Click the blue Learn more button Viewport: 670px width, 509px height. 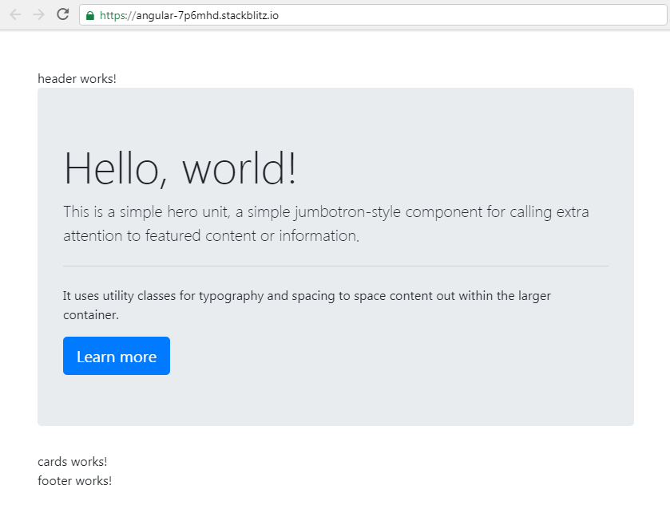[117, 356]
